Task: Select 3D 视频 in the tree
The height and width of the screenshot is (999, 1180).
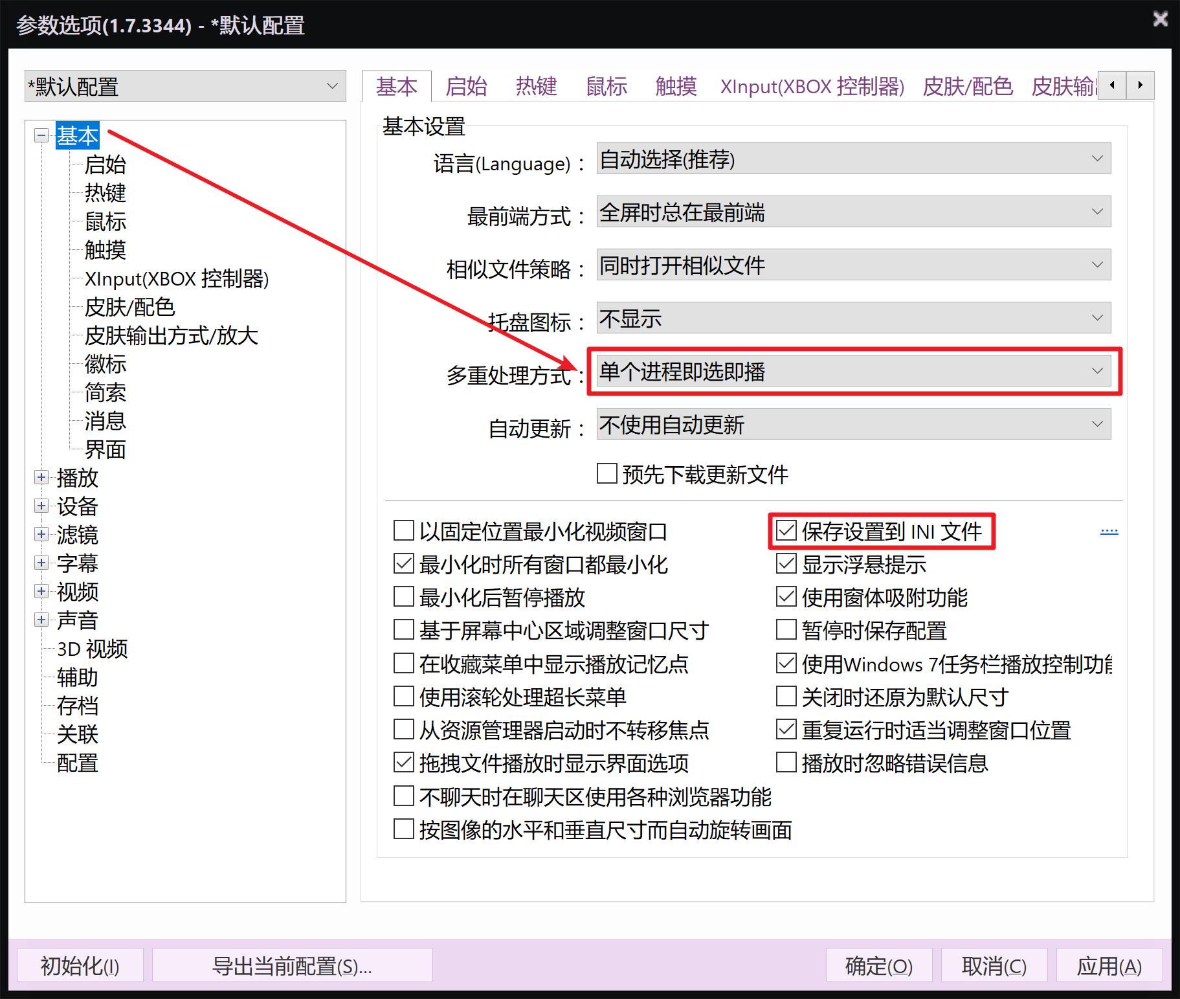Action: [x=93, y=649]
